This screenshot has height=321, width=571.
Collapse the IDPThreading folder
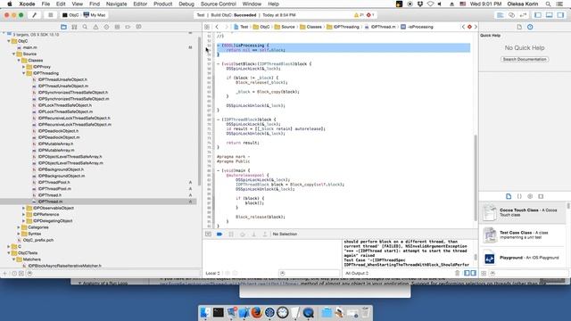point(24,73)
